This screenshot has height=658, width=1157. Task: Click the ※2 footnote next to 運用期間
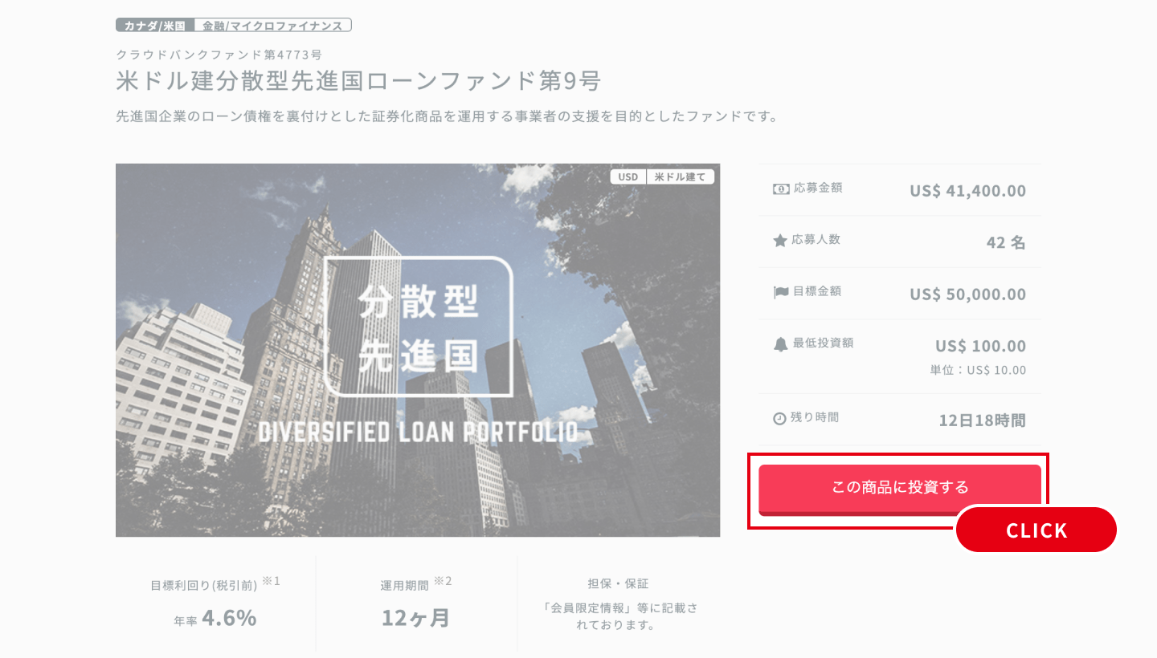pos(443,581)
